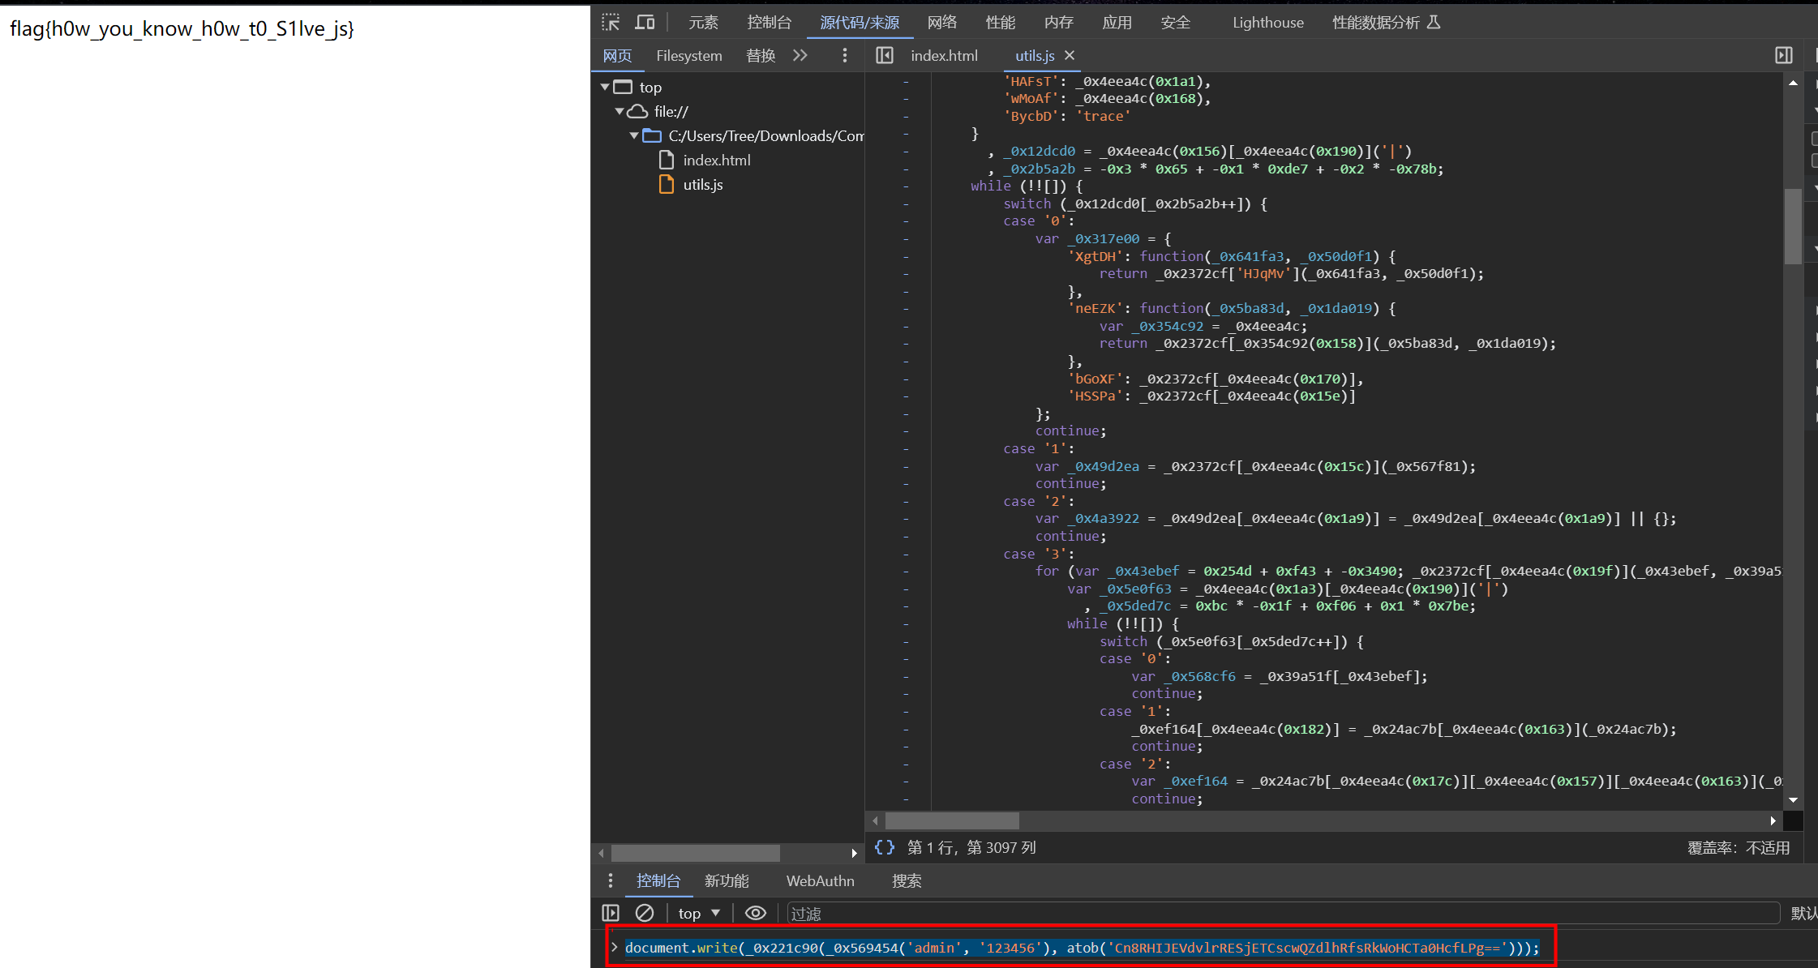Collapse the top frame tree node
Screen dimensions: 1818x968
coord(605,87)
